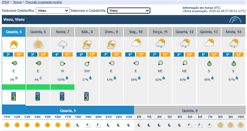The height and width of the screenshot is (131, 247).
Task: Click the hazy sun icon under 8H
Action: coord(220,125)
